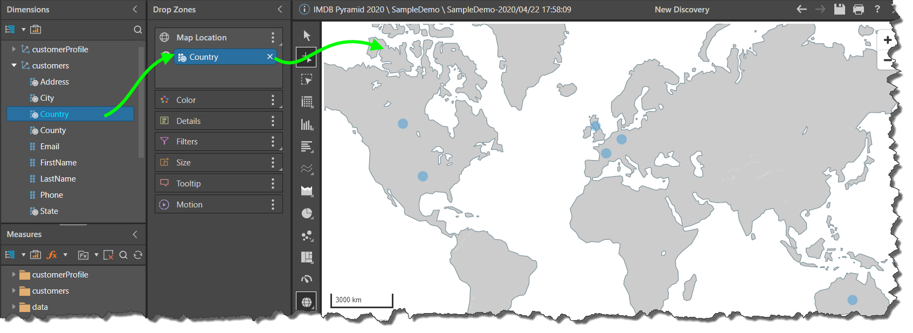Click the Australia data point on map

852,300
